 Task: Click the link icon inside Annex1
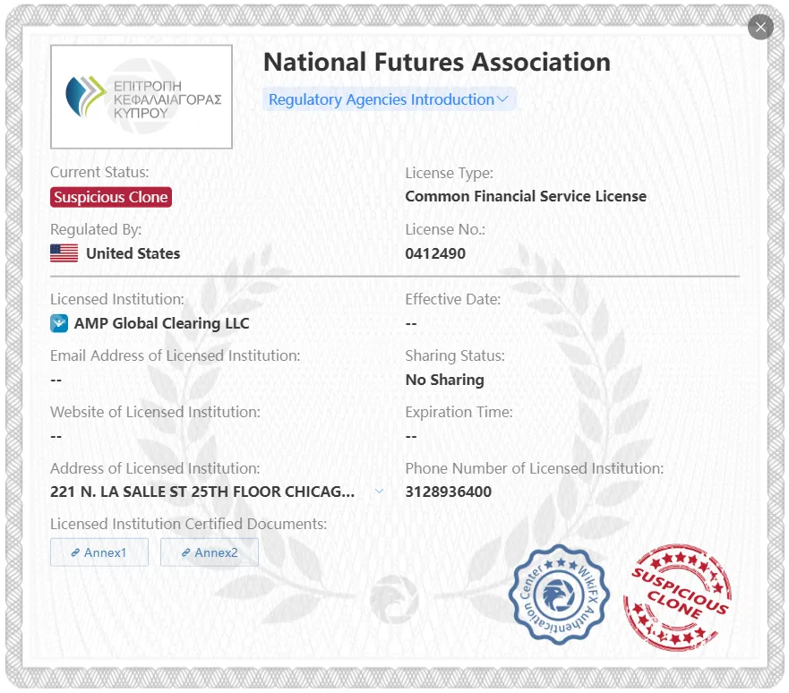tap(75, 552)
